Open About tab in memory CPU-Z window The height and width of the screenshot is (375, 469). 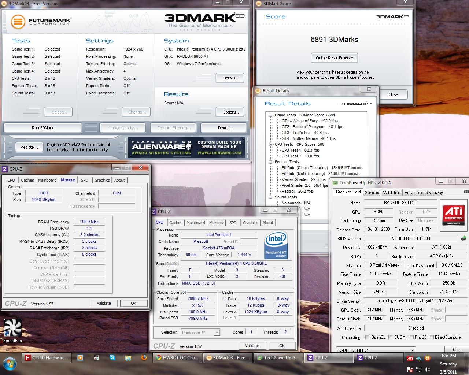[119, 180]
